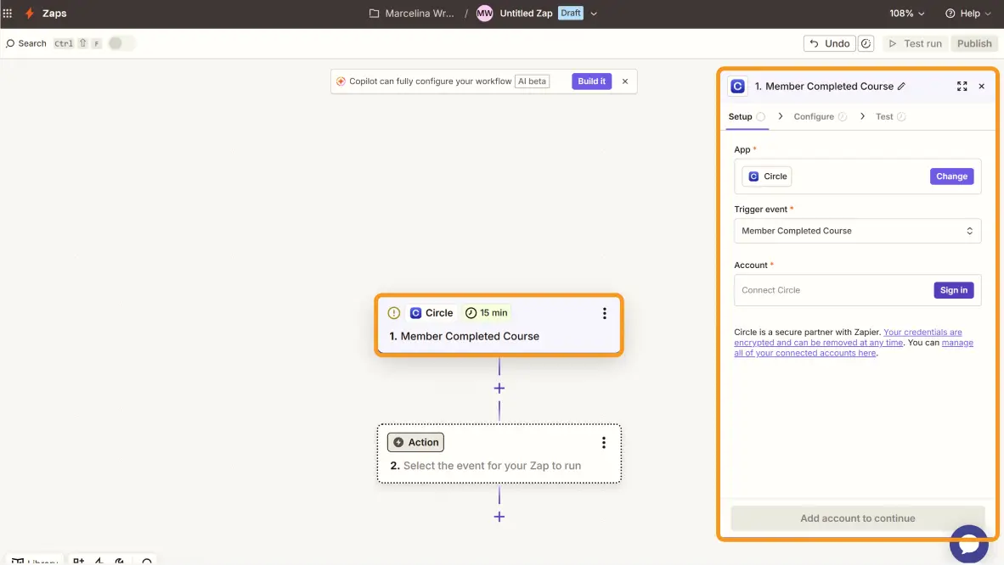Open the apps grid menu icon
The width and height of the screenshot is (1004, 565).
tap(8, 13)
